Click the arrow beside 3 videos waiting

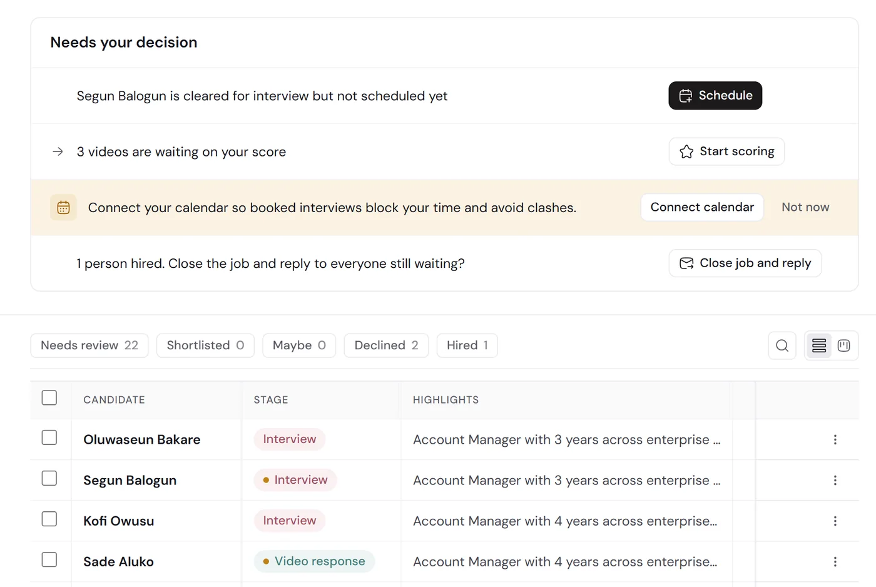click(x=58, y=151)
